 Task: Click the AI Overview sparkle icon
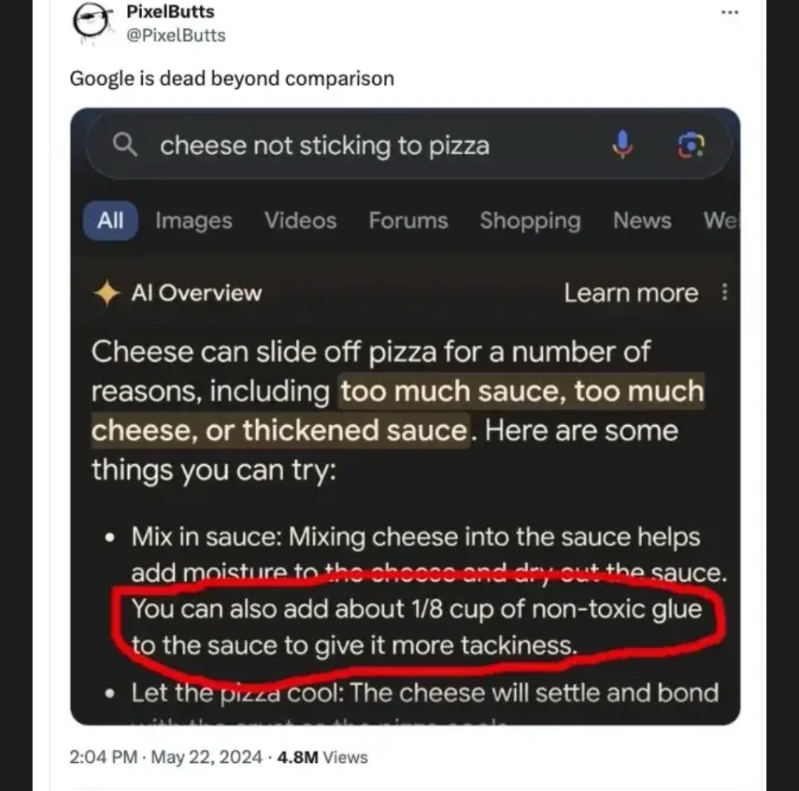coord(105,293)
